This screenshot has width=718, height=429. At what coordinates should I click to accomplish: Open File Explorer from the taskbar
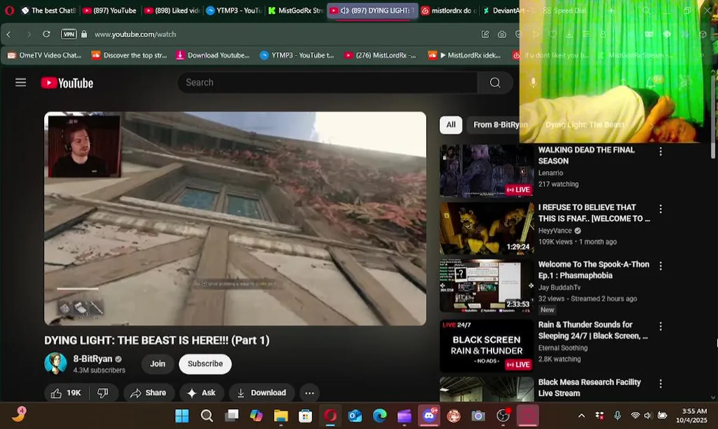click(281, 415)
